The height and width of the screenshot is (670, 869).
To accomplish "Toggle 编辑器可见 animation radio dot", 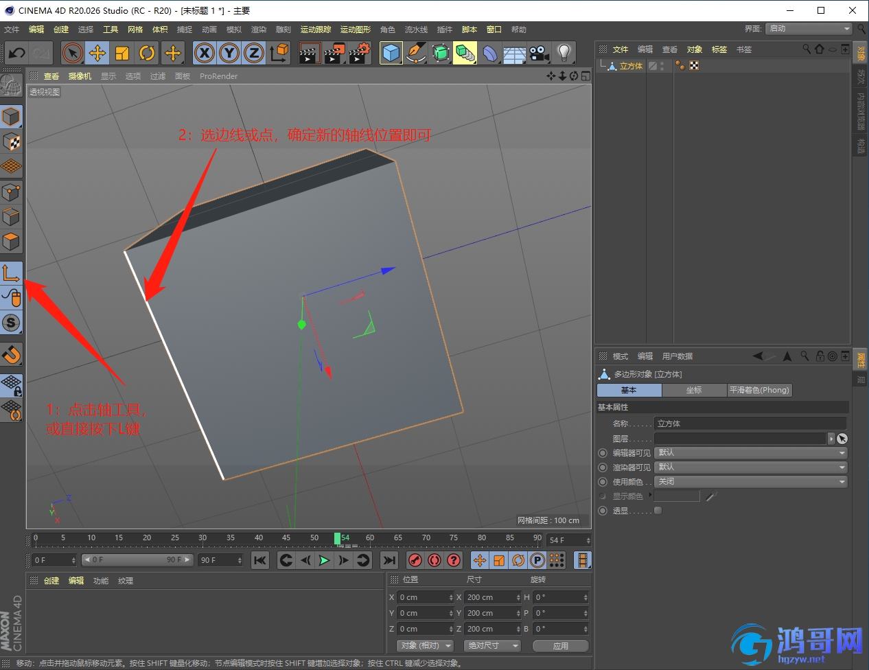I will [x=603, y=453].
